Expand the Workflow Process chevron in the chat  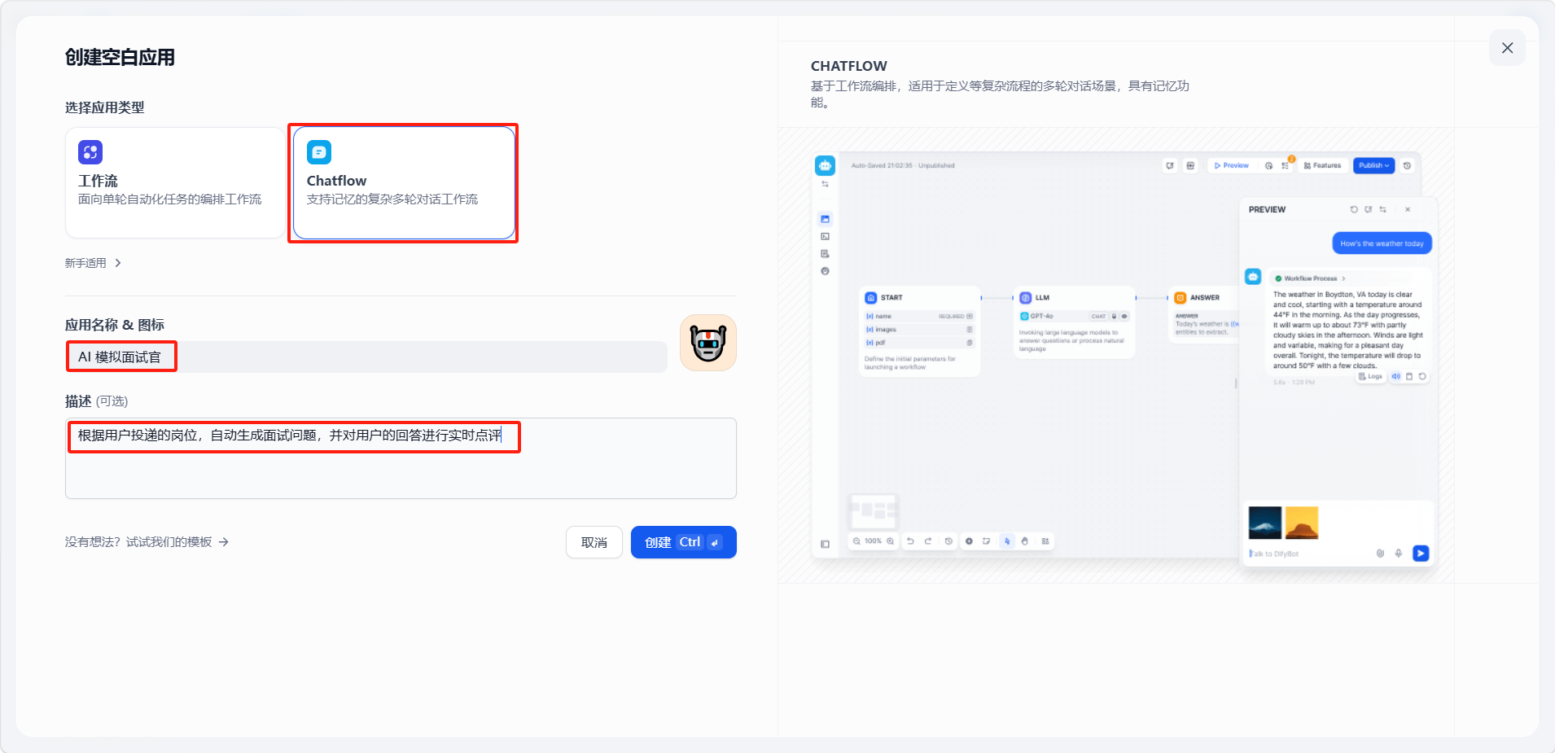coord(1343,278)
